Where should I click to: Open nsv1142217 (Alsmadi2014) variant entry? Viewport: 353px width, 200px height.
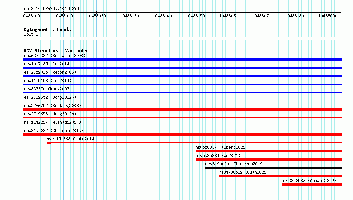pos(52,122)
